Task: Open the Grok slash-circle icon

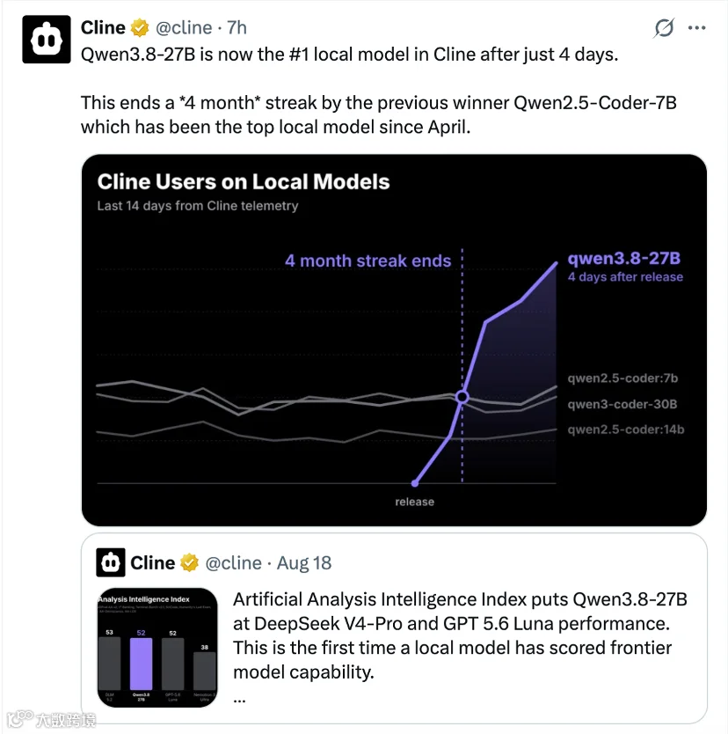Action: point(664,27)
